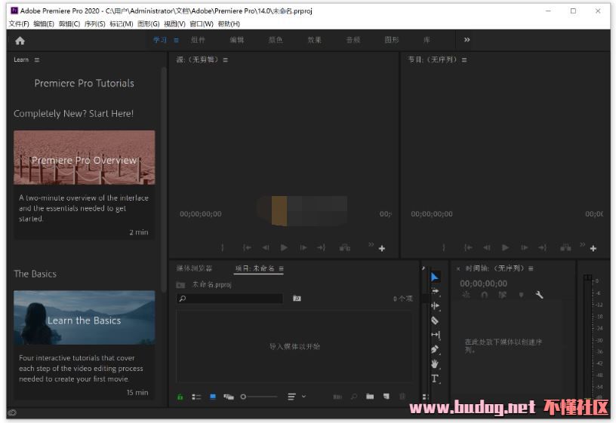The height and width of the screenshot is (423, 616).
Task: Select the Type tool
Action: (435, 379)
